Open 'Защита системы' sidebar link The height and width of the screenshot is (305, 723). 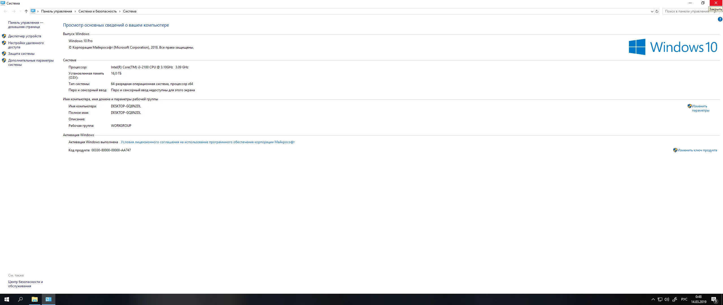(x=21, y=54)
